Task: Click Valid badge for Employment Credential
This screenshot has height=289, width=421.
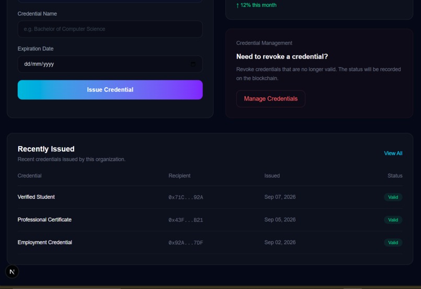Action: point(393,243)
